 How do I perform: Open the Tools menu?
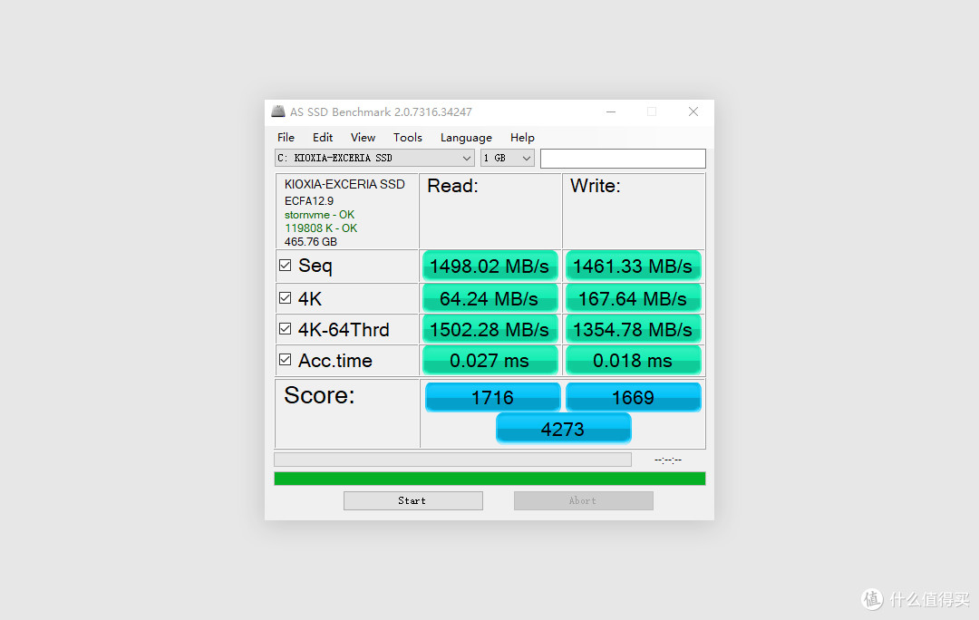(407, 137)
